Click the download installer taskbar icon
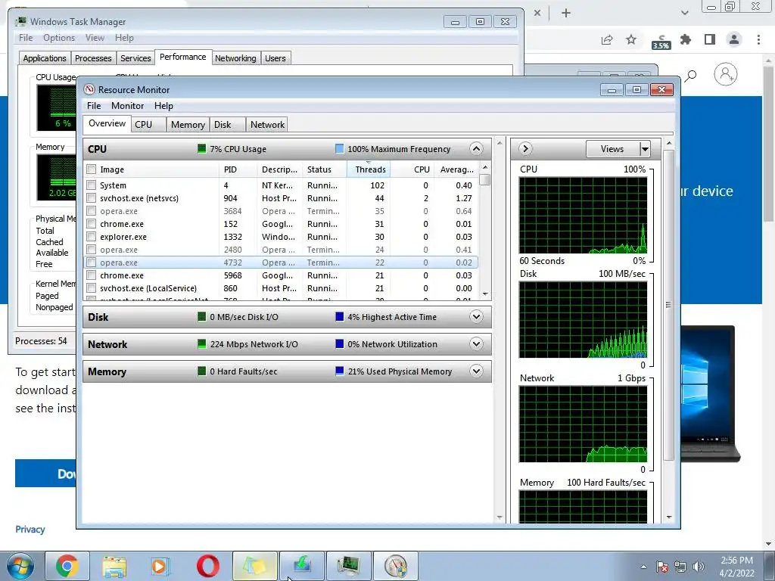This screenshot has width=775, height=581. click(x=302, y=566)
